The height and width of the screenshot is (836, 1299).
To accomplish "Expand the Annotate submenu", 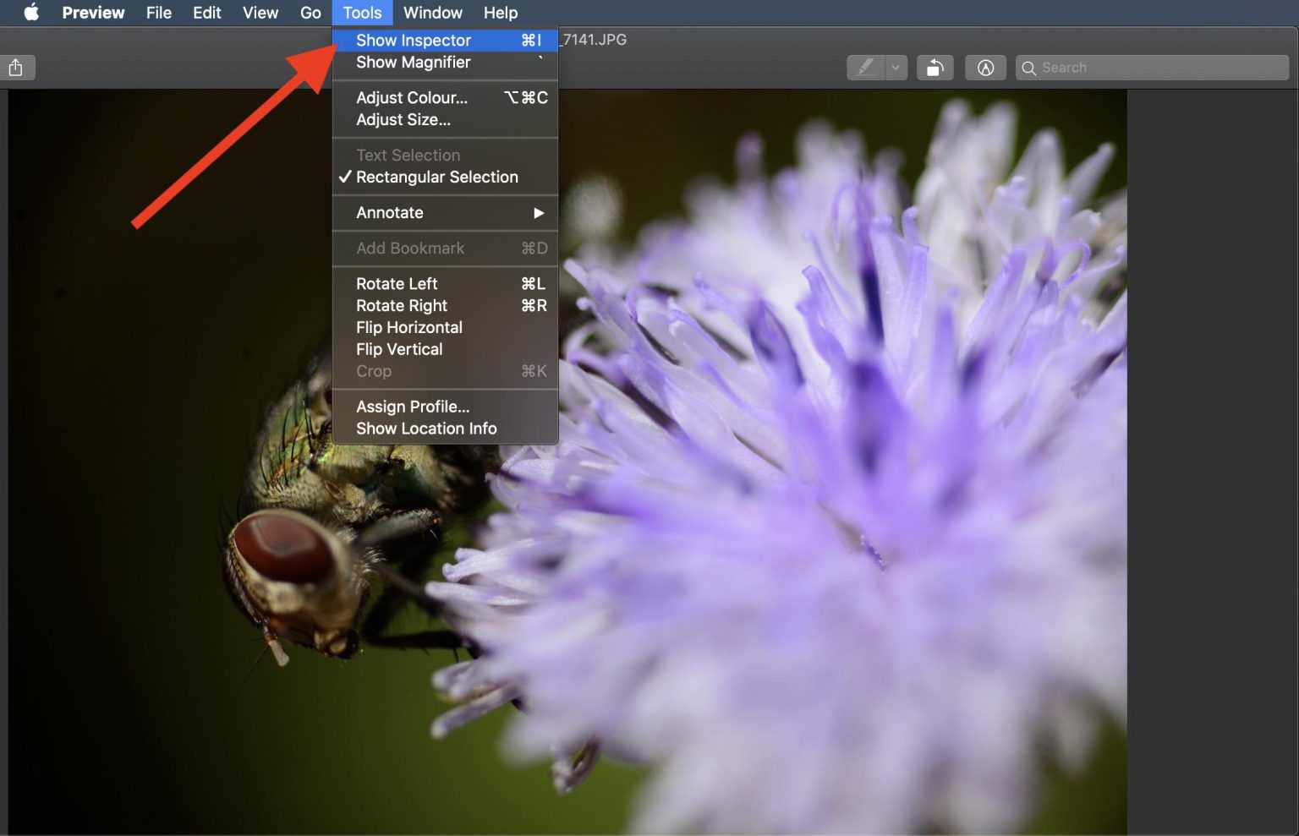I will tap(389, 212).
